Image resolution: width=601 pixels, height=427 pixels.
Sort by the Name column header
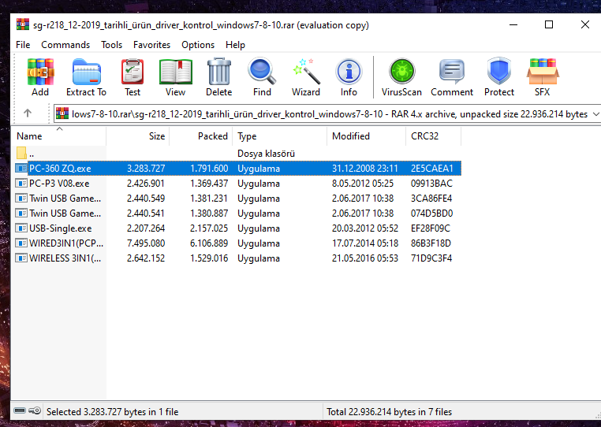point(59,136)
